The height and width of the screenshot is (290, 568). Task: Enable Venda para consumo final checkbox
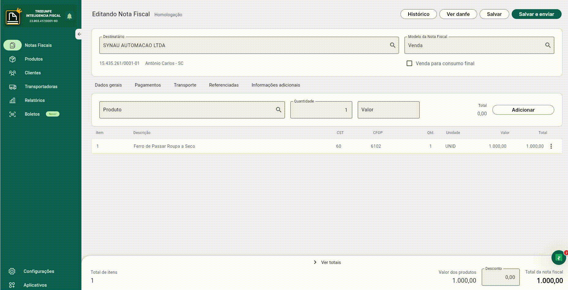pos(409,63)
